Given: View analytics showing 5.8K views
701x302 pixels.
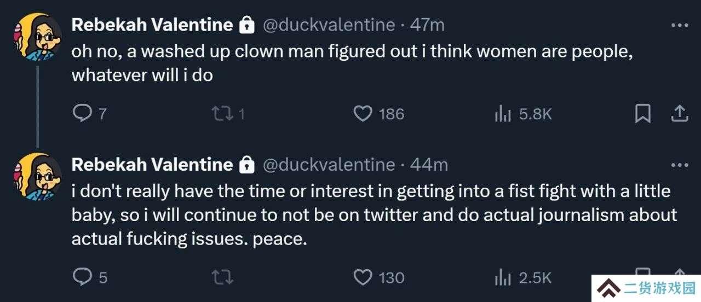Looking at the screenshot, I should click(x=523, y=114).
